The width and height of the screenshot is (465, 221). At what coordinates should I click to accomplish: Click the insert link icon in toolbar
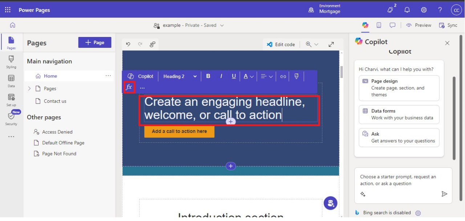283,76
